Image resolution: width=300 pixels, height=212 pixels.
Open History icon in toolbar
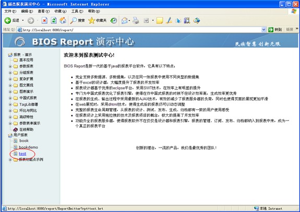pos(114,20)
